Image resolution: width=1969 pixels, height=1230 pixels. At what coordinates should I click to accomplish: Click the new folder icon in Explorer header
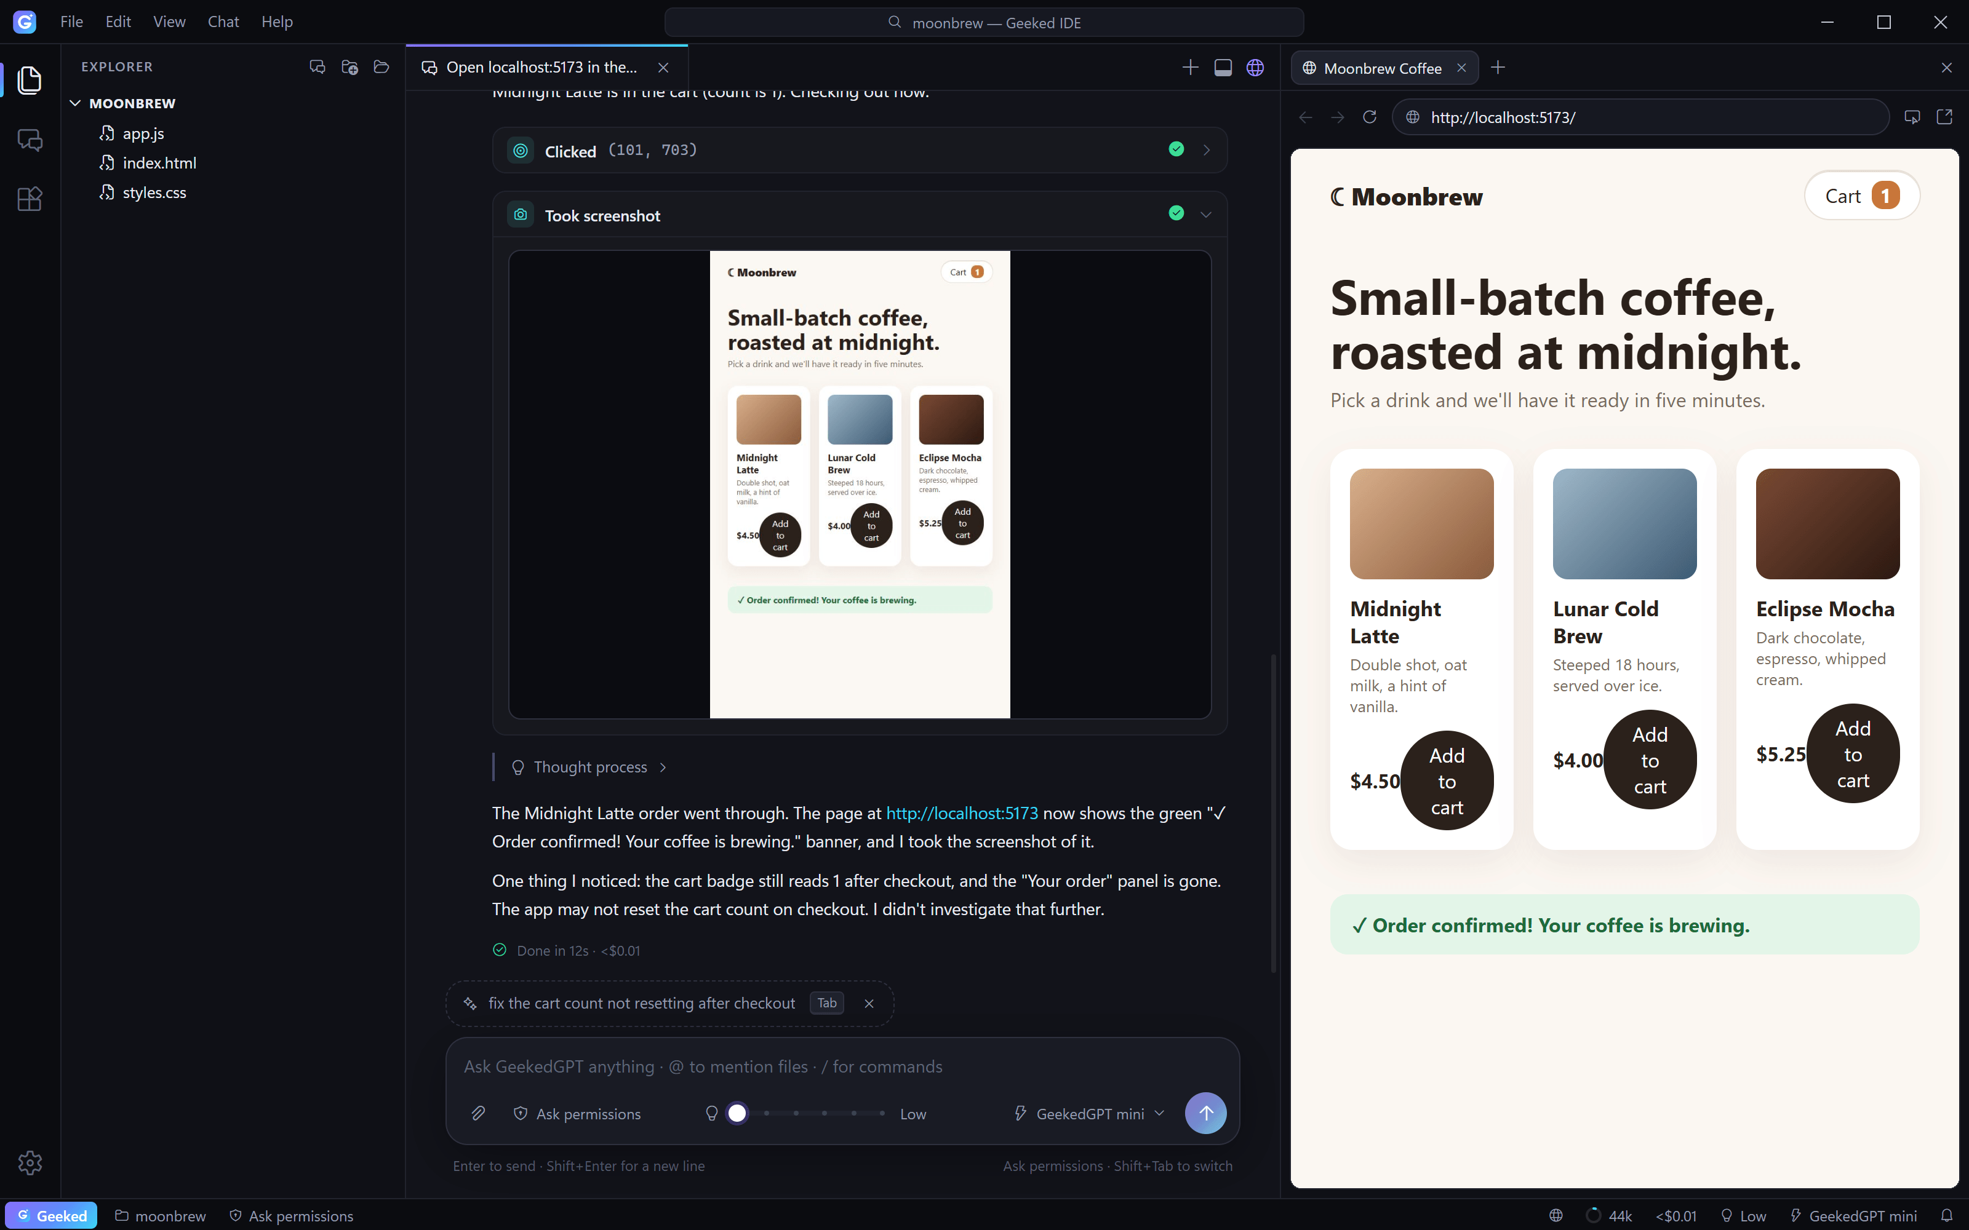[x=350, y=66]
